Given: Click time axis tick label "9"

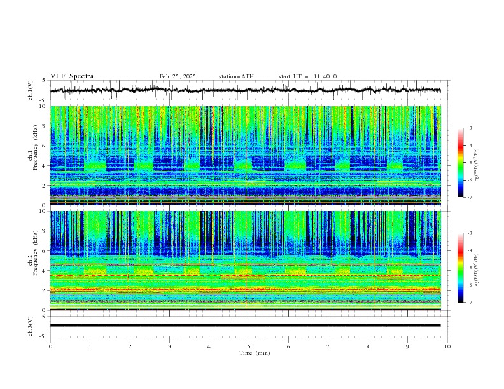Looking at the screenshot, I should pyautogui.click(x=407, y=346).
